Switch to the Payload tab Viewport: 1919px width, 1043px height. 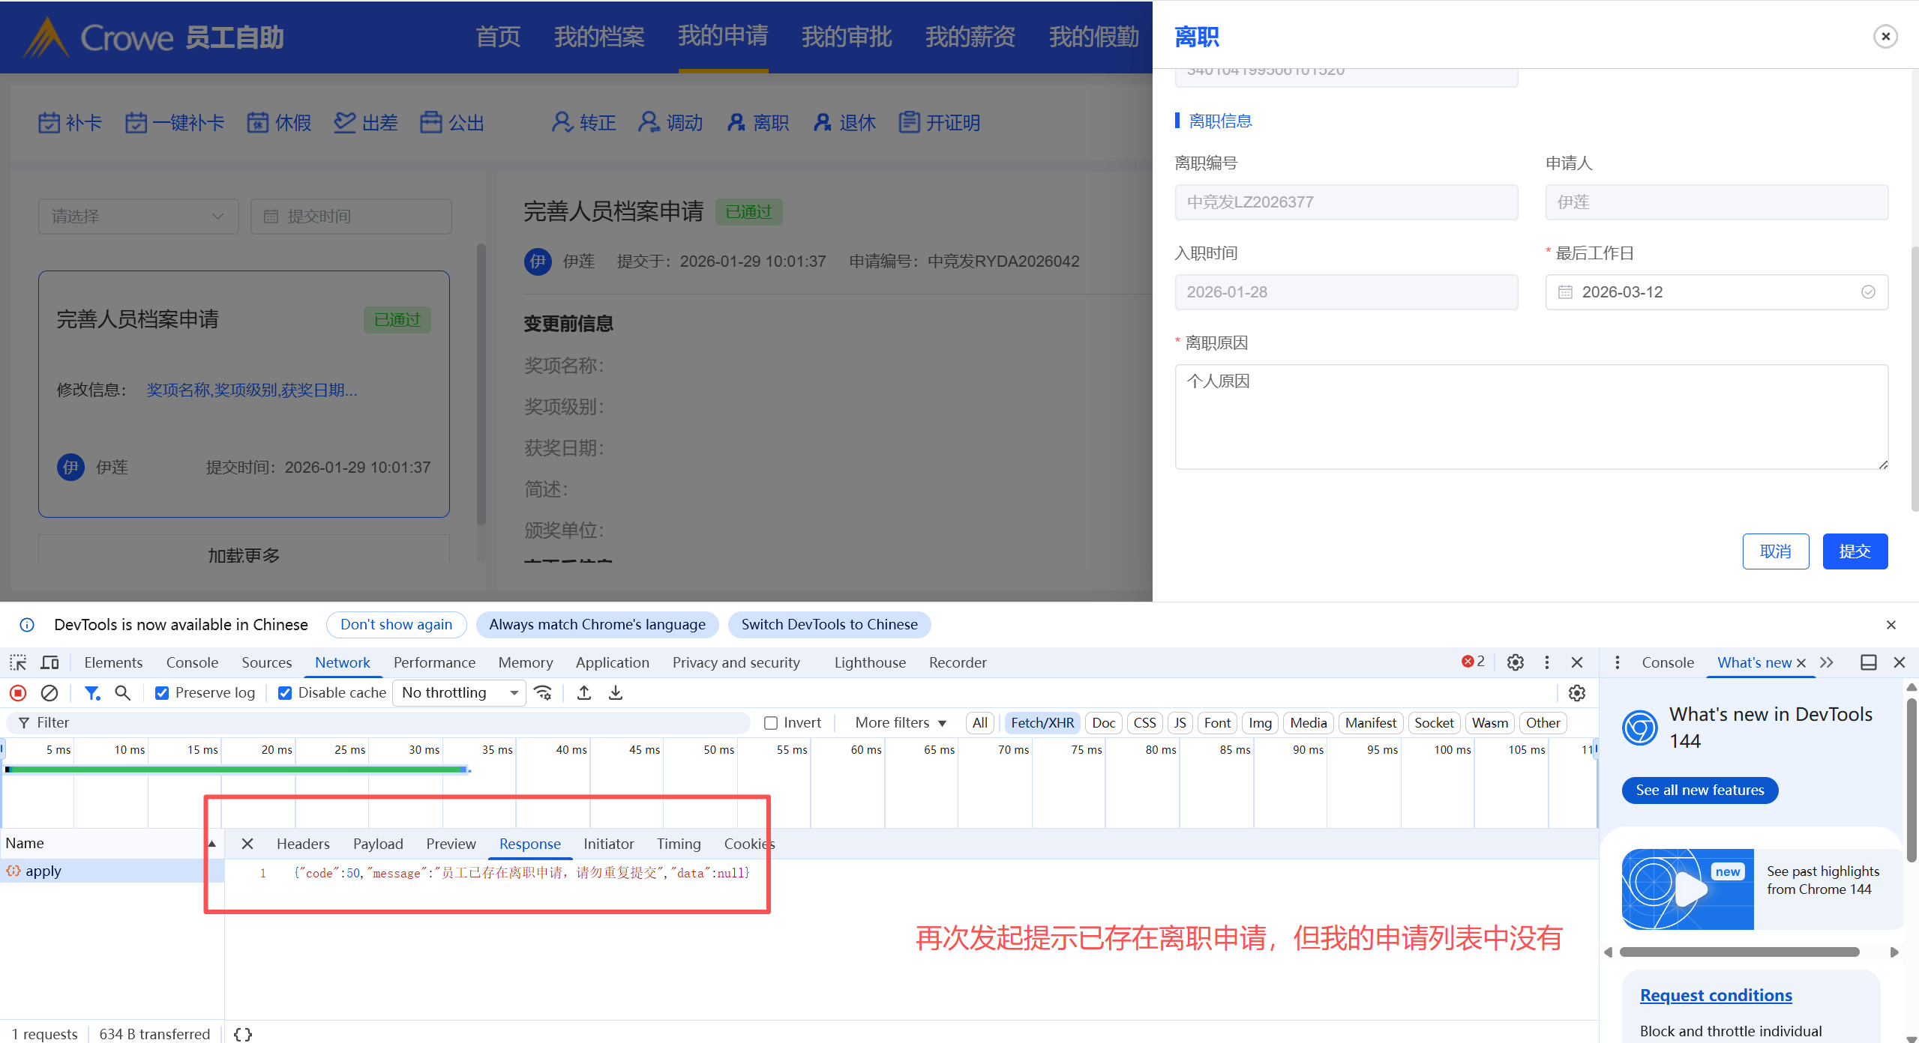tap(378, 844)
